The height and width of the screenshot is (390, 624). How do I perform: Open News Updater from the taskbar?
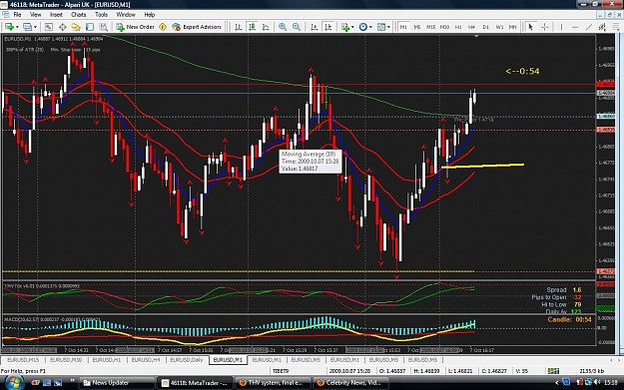pyautogui.click(x=116, y=383)
